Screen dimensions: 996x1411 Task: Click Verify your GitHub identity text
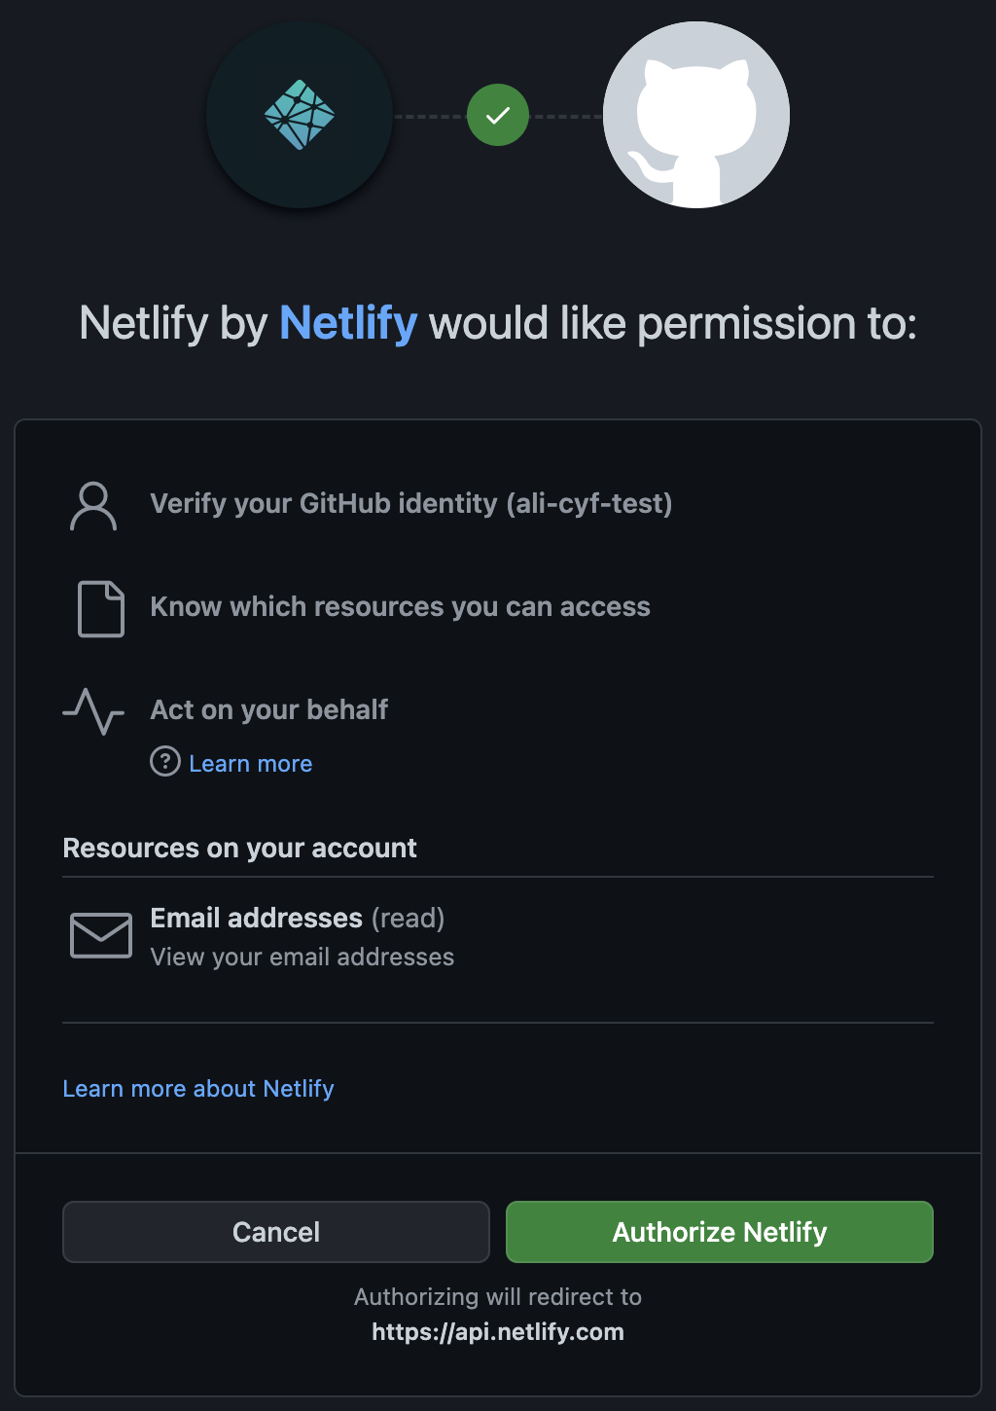click(x=324, y=503)
